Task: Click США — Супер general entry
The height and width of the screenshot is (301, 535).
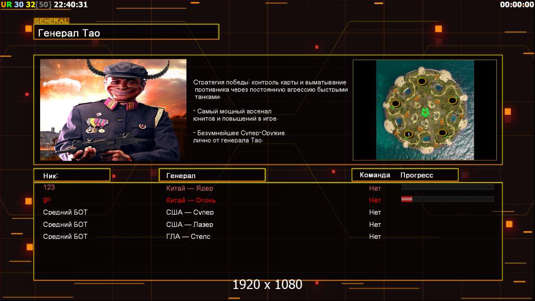Action: click(x=190, y=212)
